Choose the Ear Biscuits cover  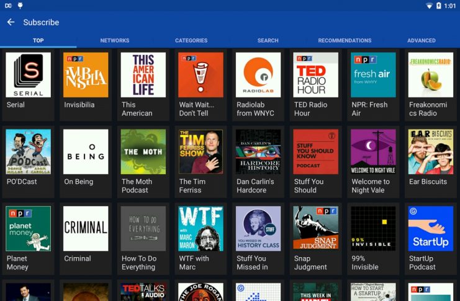pos(431,152)
